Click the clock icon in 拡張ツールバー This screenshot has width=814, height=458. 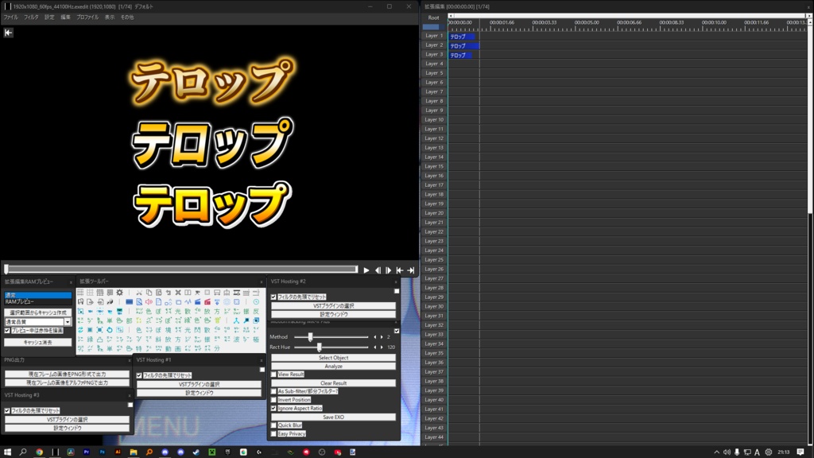[x=256, y=301]
